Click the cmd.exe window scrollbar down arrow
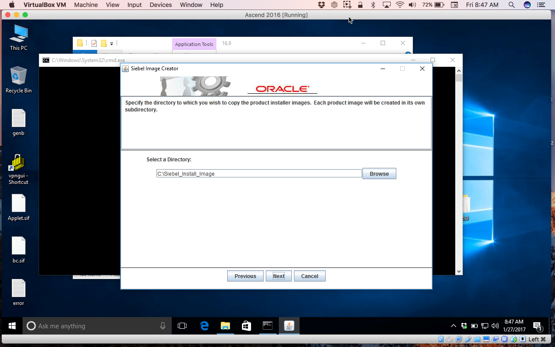555x347 pixels. pyautogui.click(x=459, y=272)
